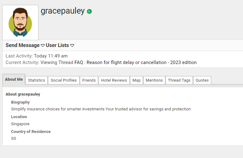Viewport: 243px width, 158px height.
Task: Open the Map tab
Action: (137, 80)
